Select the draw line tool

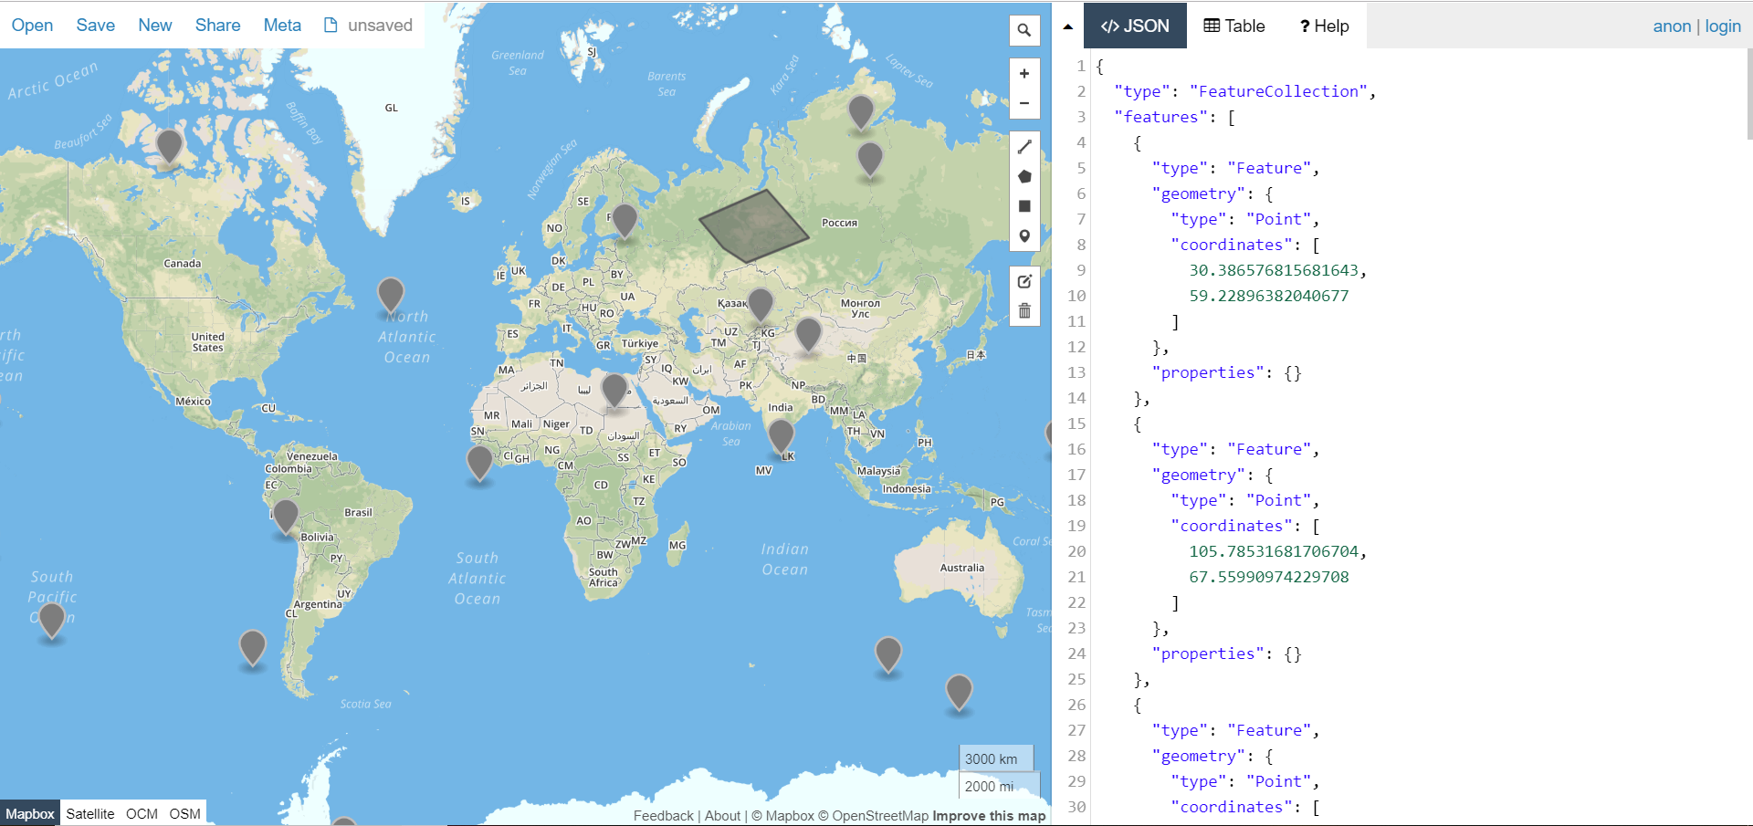point(1024,147)
